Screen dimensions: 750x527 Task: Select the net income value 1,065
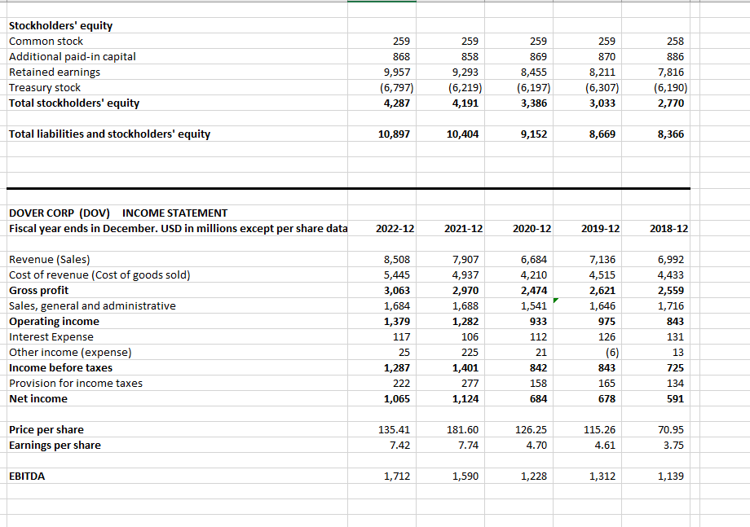(396, 398)
